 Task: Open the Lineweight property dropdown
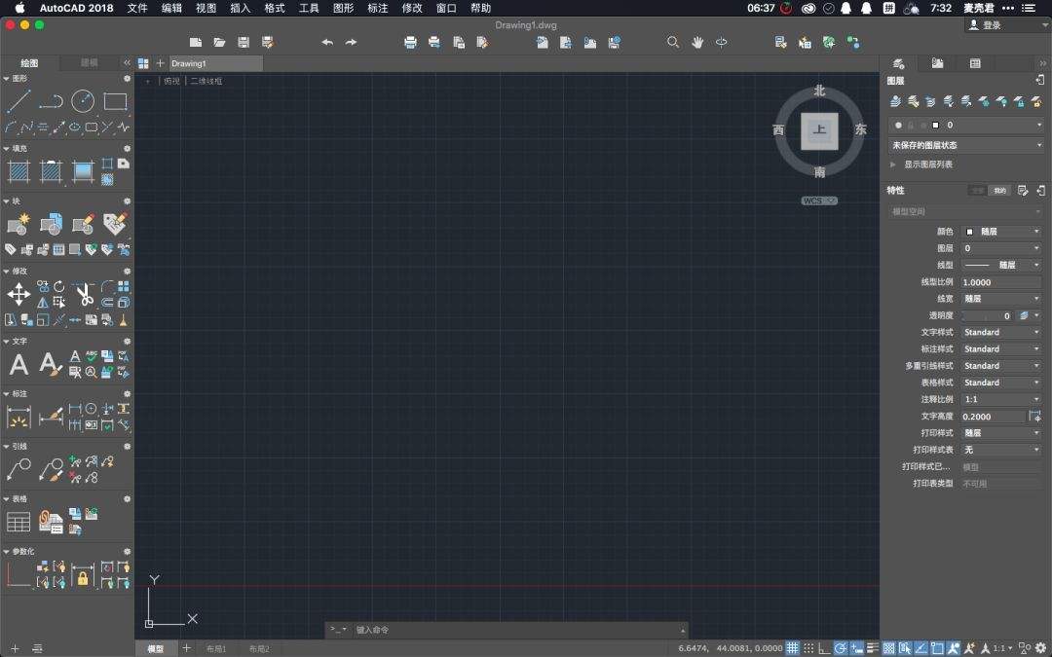tap(1001, 299)
